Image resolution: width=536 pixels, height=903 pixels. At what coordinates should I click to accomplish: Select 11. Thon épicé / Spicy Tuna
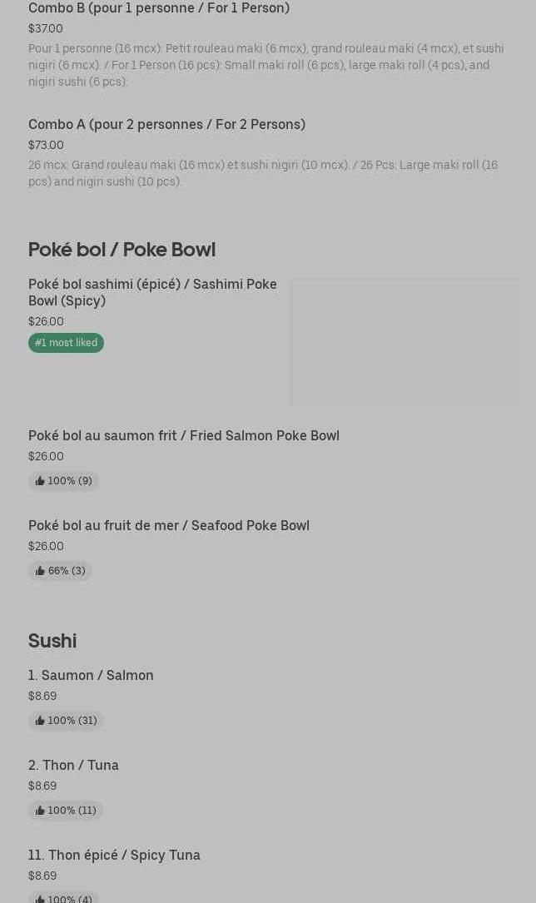tap(114, 855)
